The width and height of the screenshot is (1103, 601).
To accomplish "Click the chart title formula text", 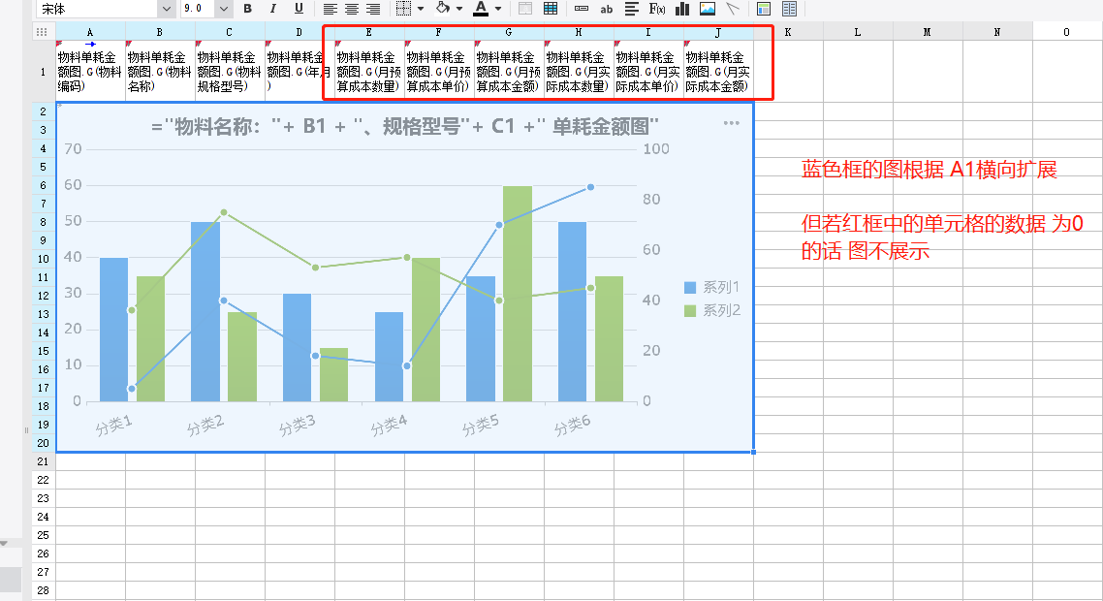I will 405,126.
